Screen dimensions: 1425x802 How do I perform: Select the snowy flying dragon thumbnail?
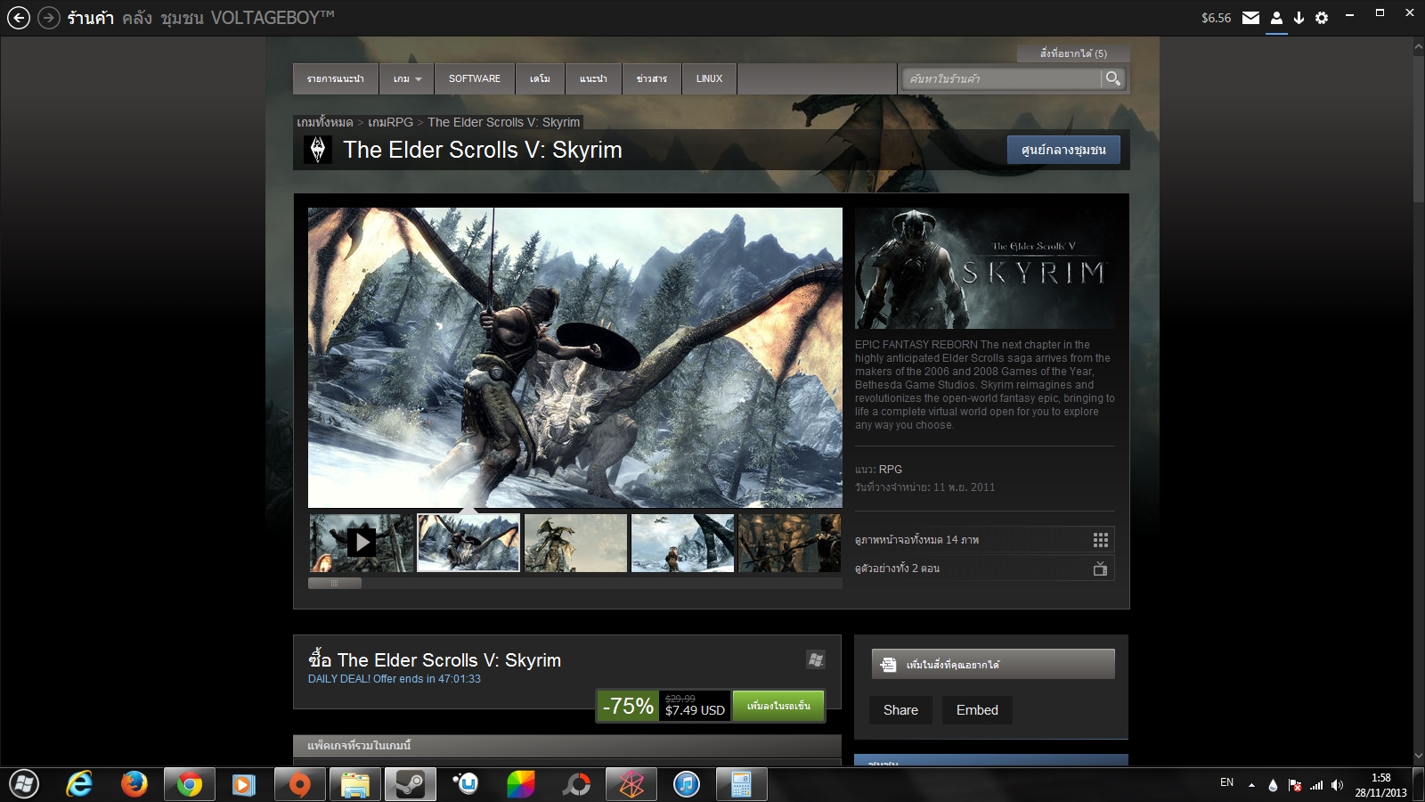tap(683, 542)
